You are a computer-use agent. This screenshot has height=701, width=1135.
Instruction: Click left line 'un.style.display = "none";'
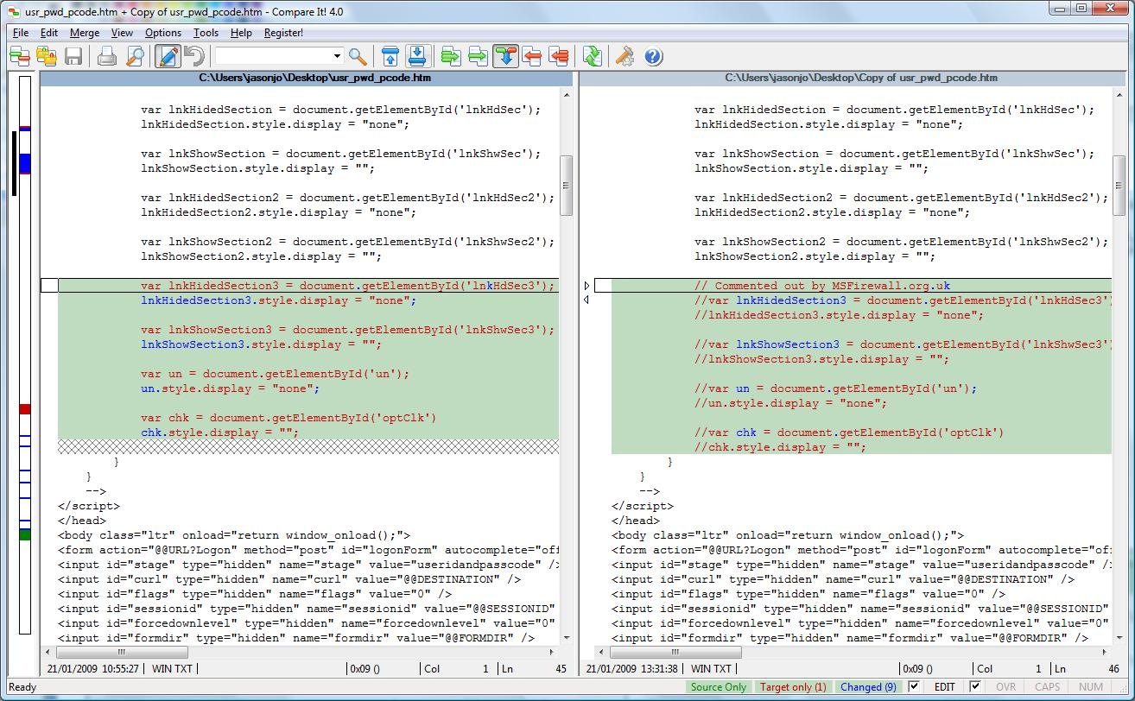230,388
